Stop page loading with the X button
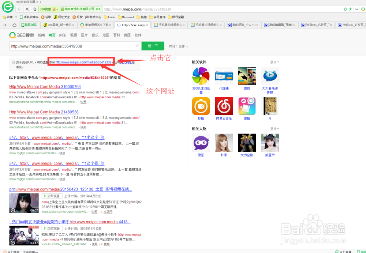 tap(27, 9)
